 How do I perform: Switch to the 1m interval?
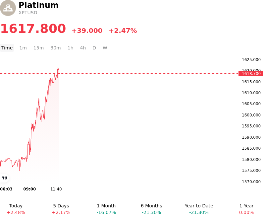click(x=23, y=48)
